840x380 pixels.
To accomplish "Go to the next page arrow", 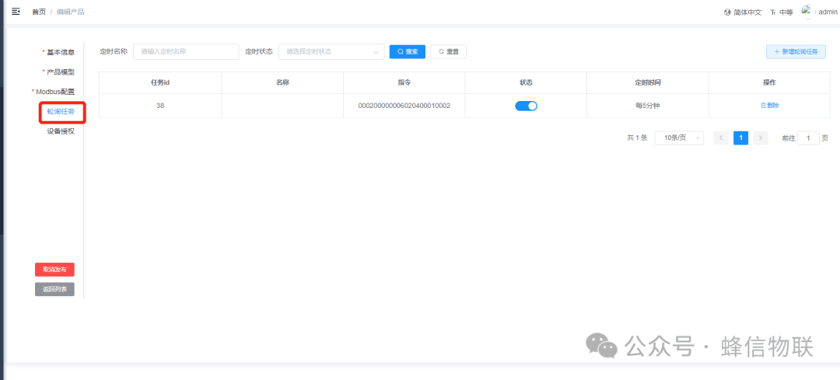I will [761, 138].
